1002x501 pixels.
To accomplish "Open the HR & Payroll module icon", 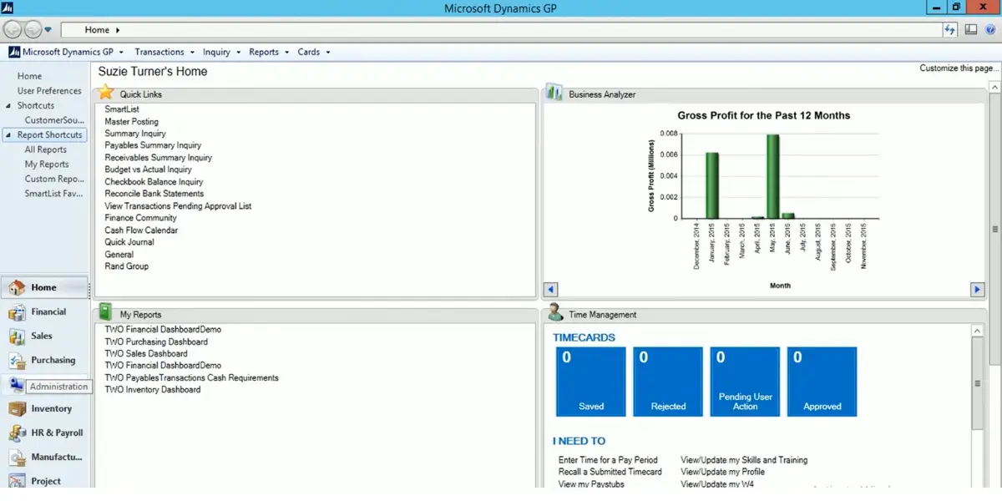I will click(x=17, y=433).
